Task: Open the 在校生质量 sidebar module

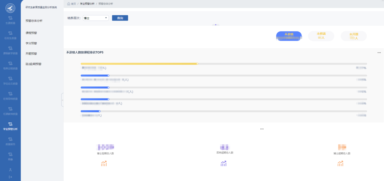Action: coord(10,35)
